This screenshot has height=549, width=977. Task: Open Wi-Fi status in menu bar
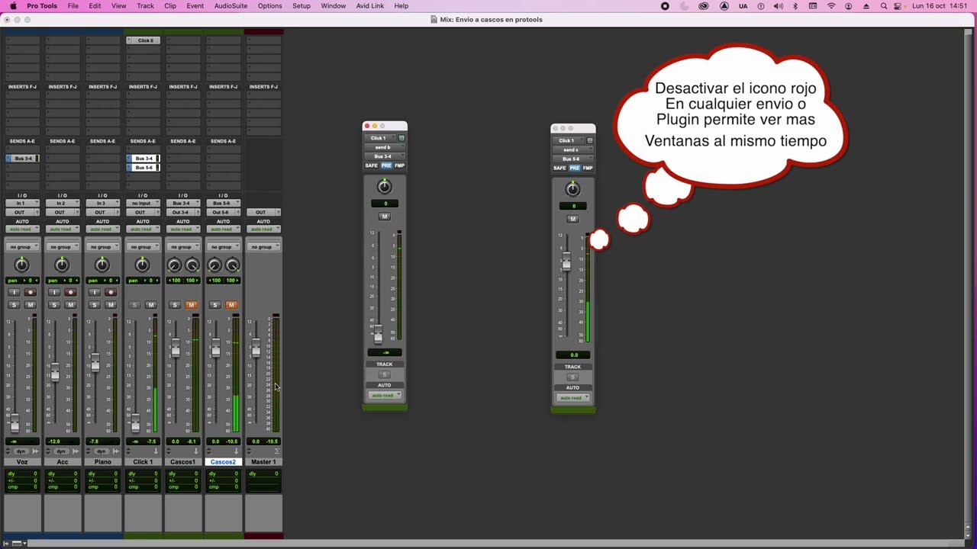pyautogui.click(x=831, y=6)
